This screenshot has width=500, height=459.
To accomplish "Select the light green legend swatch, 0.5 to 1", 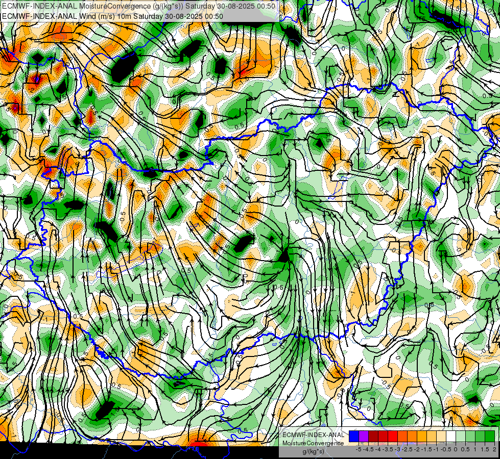I will coord(470,436).
